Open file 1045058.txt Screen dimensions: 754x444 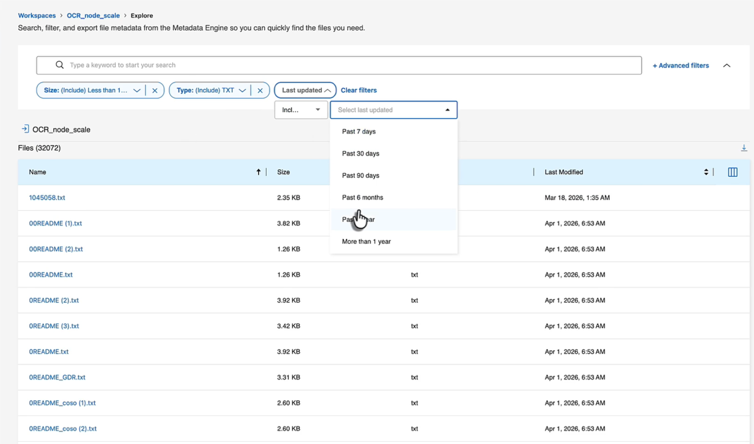pyautogui.click(x=47, y=198)
